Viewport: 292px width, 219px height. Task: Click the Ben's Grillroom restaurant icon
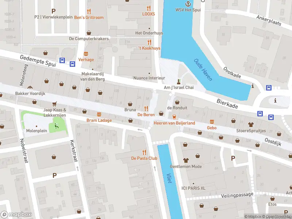pyautogui.click(x=89, y=12)
